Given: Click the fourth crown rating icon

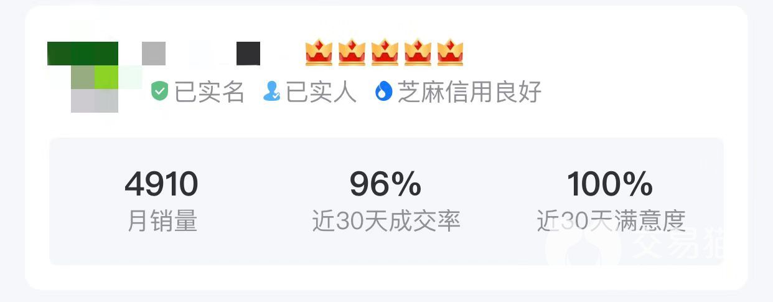Looking at the screenshot, I should [x=418, y=53].
